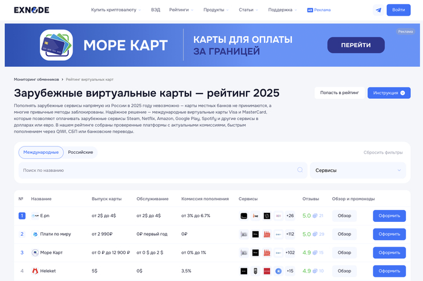Click the Heleket logo icon
Screen dimensions: 423x281
[x=35, y=271]
